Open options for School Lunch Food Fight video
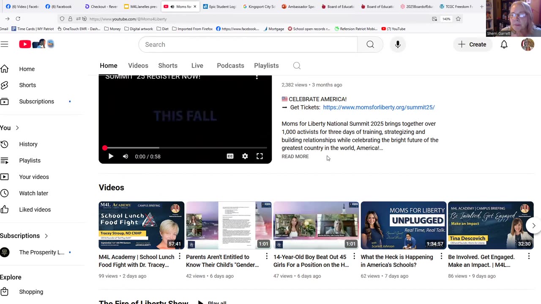 [180, 257]
